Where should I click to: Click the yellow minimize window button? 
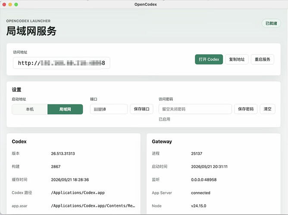[x=10, y=4]
